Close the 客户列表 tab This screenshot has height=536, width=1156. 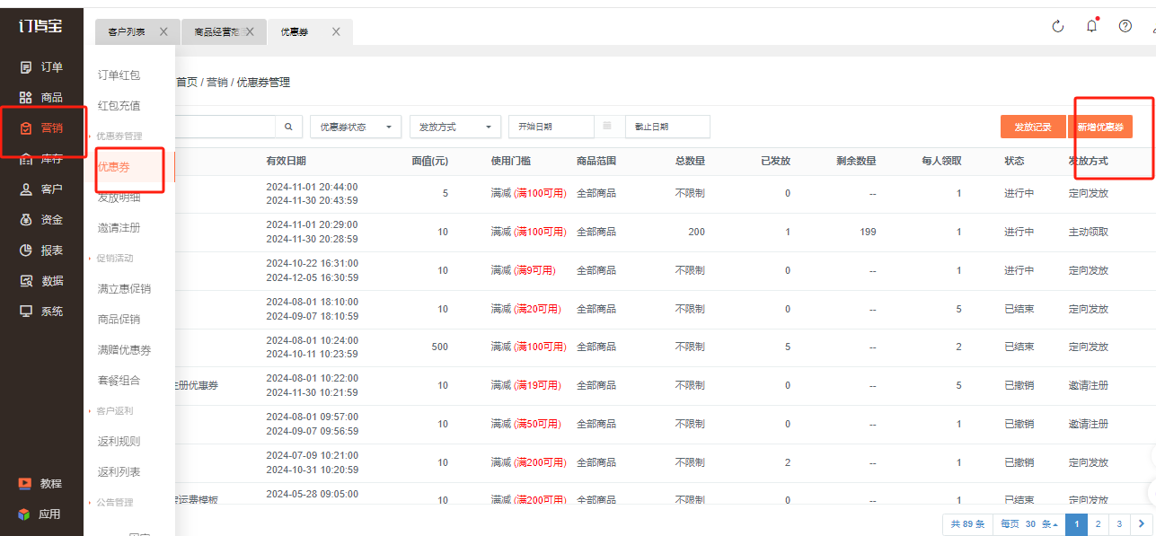(x=163, y=31)
